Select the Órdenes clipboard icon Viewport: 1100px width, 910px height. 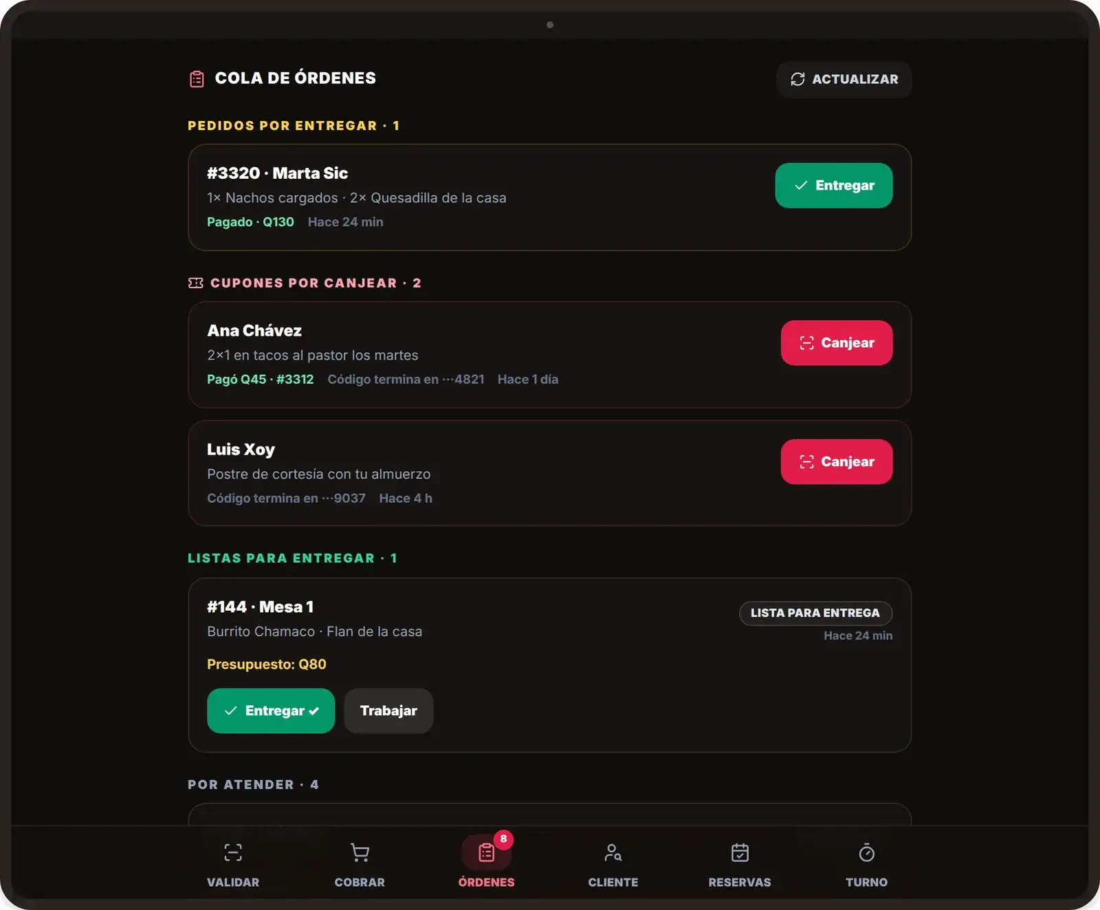(x=487, y=853)
